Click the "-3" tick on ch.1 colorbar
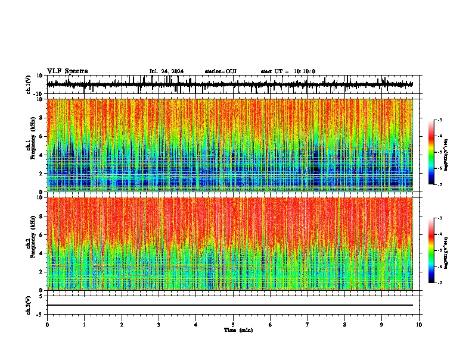Image resolution: width=472 pixels, height=364 pixels. click(x=439, y=120)
